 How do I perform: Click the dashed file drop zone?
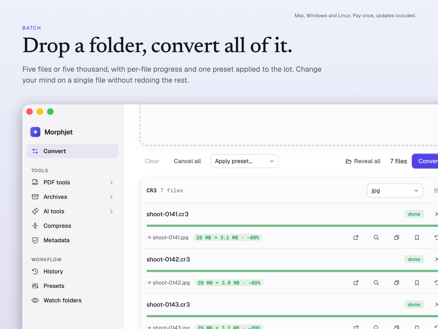(x=289, y=125)
